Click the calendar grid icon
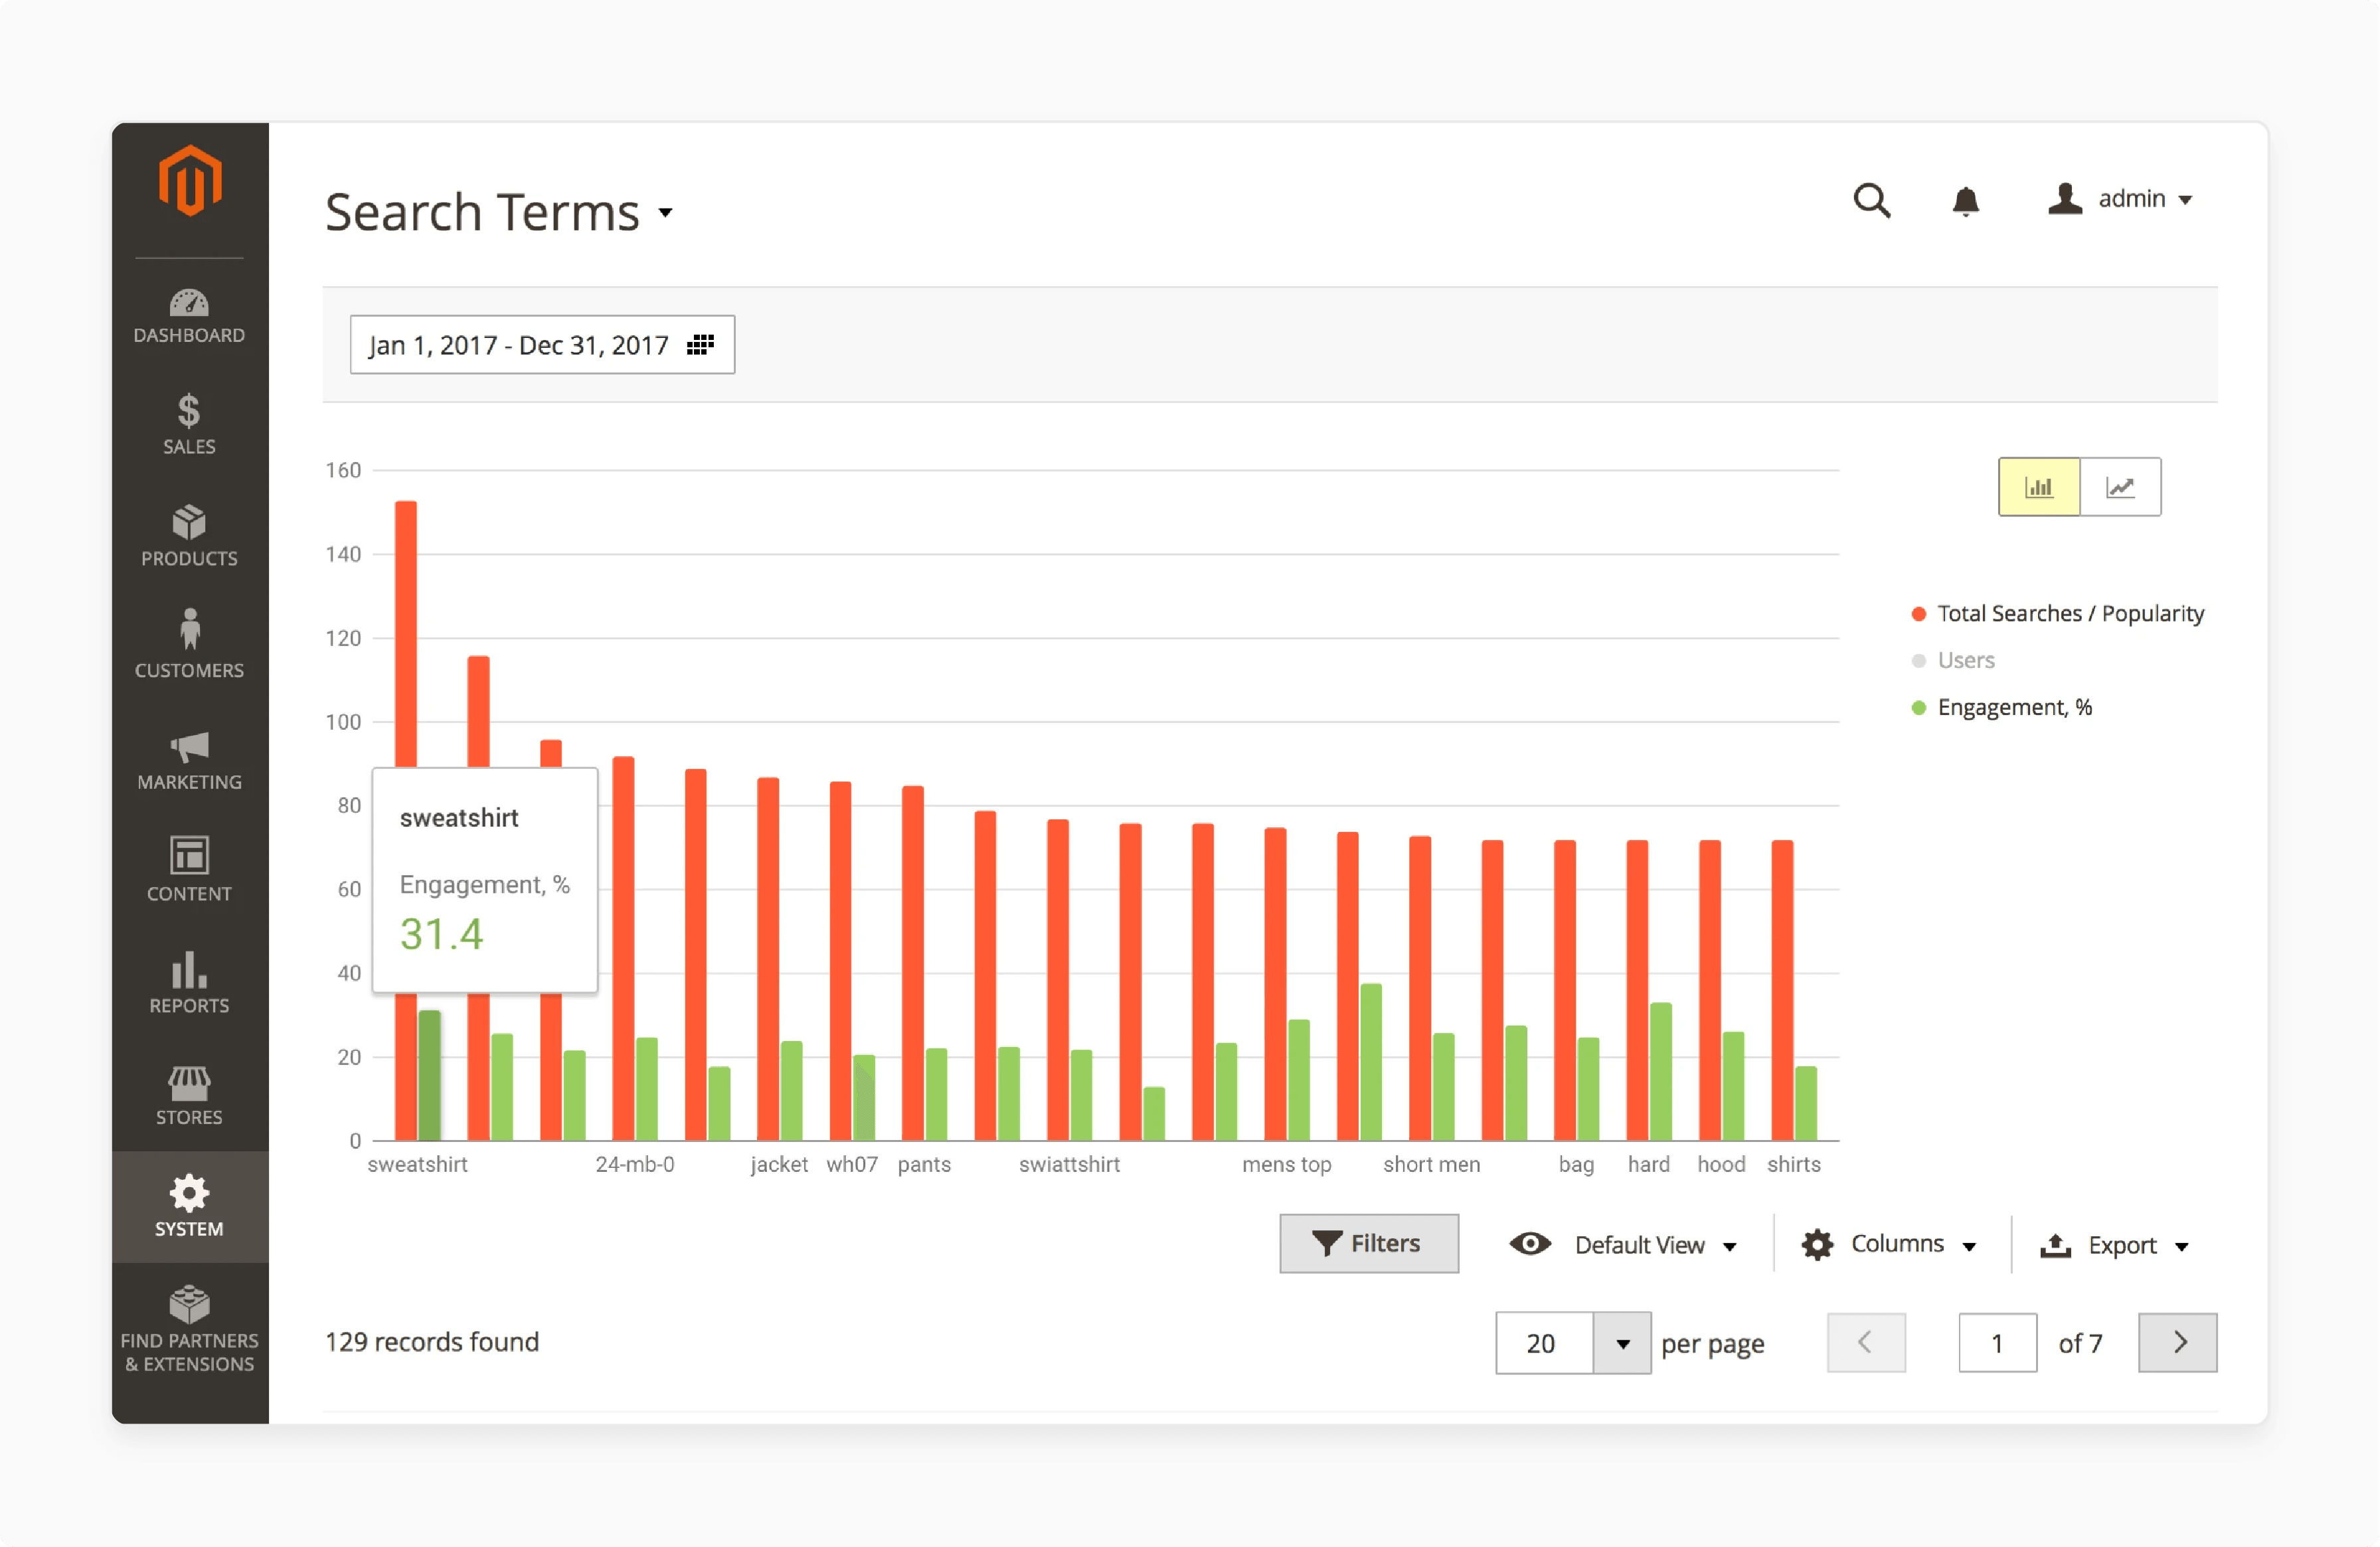Image resolution: width=2380 pixels, height=1547 pixels. point(700,345)
